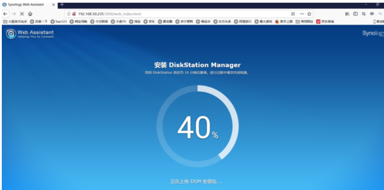The height and width of the screenshot is (190, 384).
Task: Open the 唯品会 bookmark
Action: tap(203, 22)
